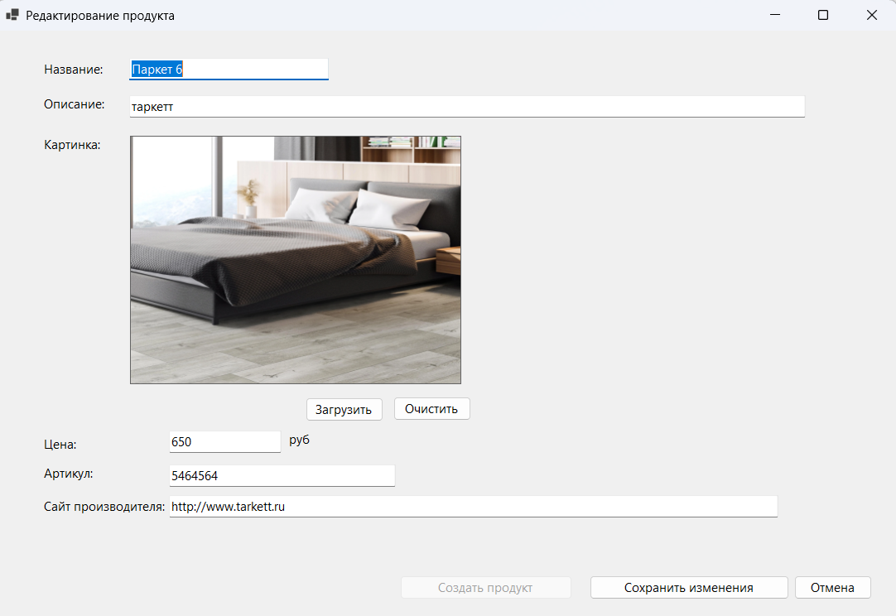
Task: Click the Название input field with Паркет 6
Action: point(229,70)
